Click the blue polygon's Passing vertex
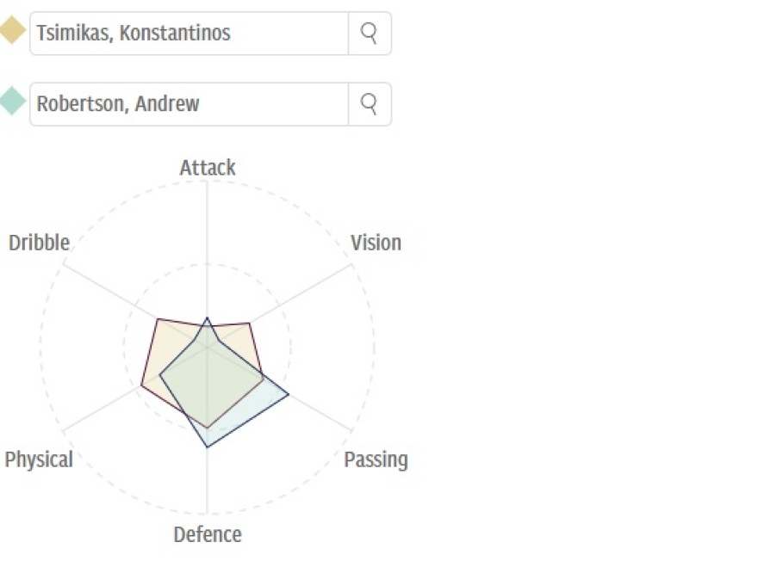758x567 pixels. tap(289, 394)
